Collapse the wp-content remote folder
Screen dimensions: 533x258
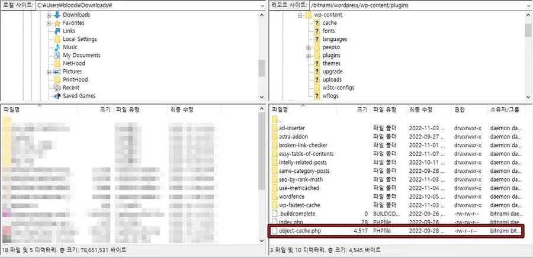300,15
